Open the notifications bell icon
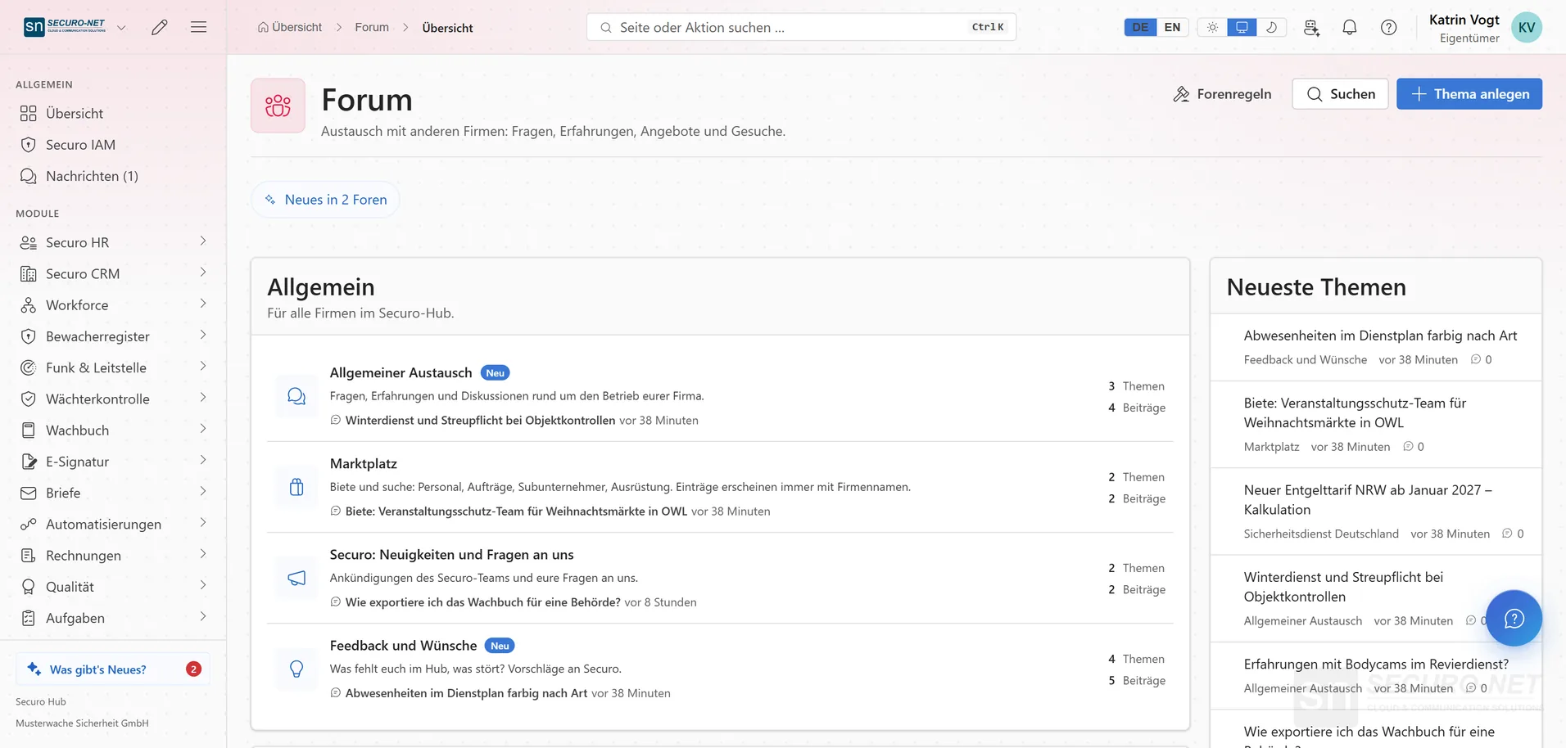This screenshot has width=1566, height=748. (x=1350, y=27)
